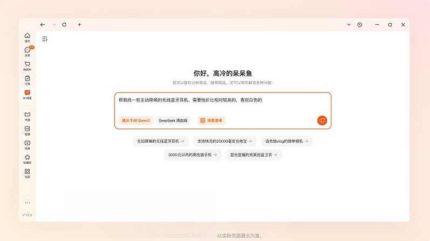Go back with the left arrow
Screen dimensions: 430x241
coord(43,25)
